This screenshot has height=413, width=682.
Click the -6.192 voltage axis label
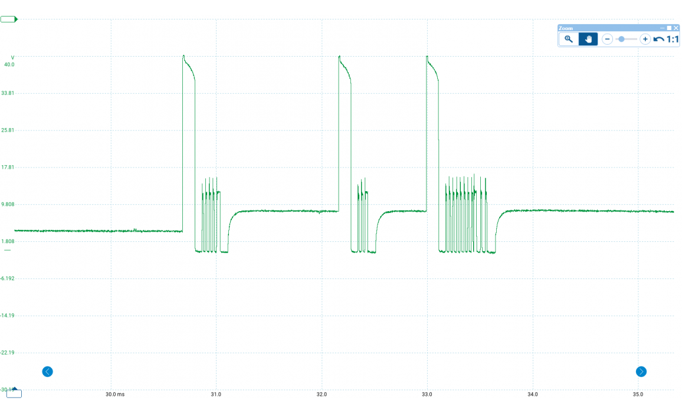[x=8, y=278]
